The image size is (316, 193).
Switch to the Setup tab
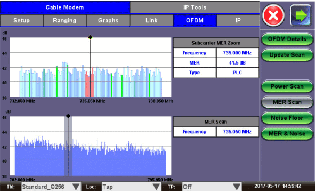(x=21, y=20)
